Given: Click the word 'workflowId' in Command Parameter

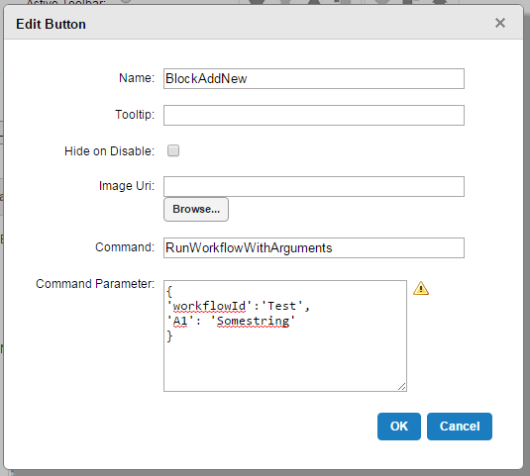Looking at the screenshot, I should 209,306.
